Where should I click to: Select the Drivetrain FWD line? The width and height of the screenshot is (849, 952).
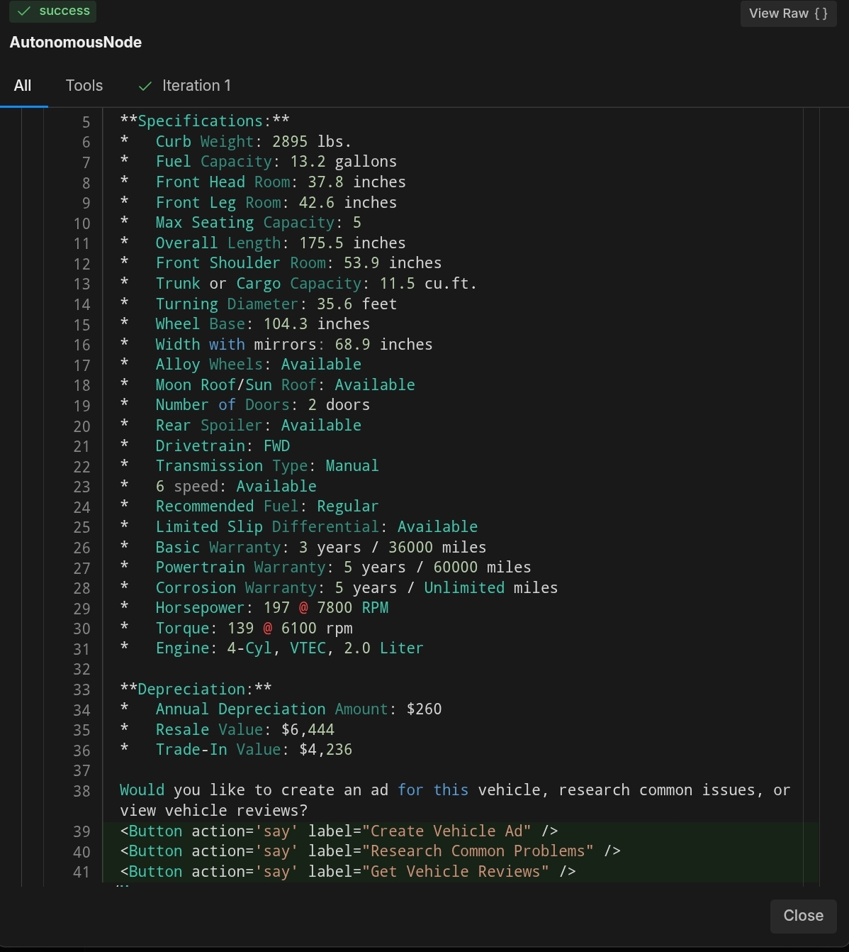[x=205, y=446]
